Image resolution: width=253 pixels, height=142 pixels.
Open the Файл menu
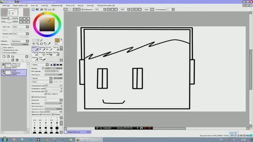[x=6, y=6]
